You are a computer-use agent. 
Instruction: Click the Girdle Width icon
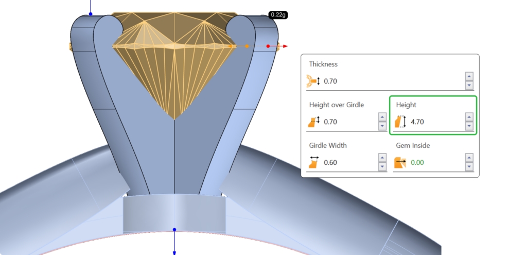(313, 163)
